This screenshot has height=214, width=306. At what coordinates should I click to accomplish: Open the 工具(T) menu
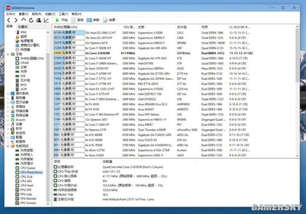point(63,14)
